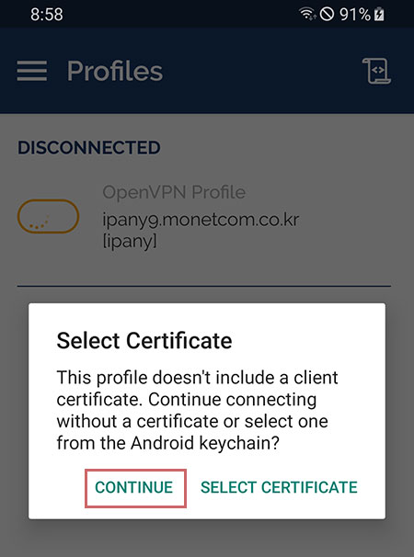
Task: Tap the certificate dialog message text
Action: click(198, 410)
